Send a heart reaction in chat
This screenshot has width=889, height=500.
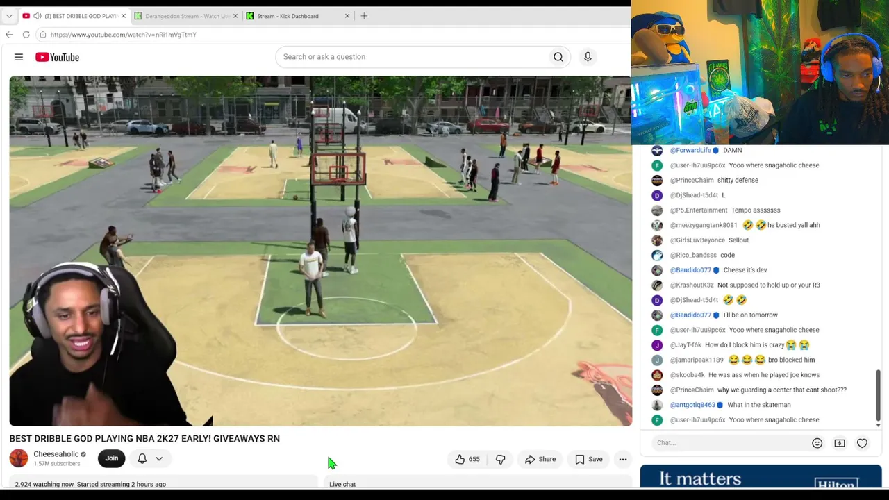click(x=862, y=443)
